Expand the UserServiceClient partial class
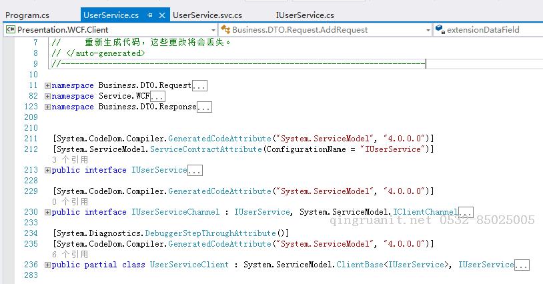 pyautogui.click(x=47, y=265)
